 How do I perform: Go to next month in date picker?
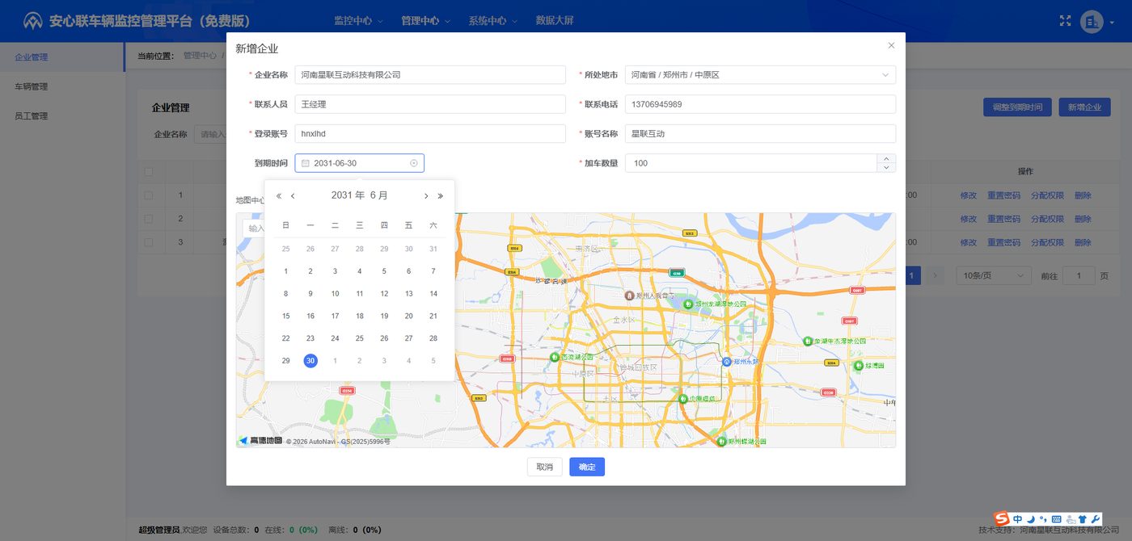426,195
